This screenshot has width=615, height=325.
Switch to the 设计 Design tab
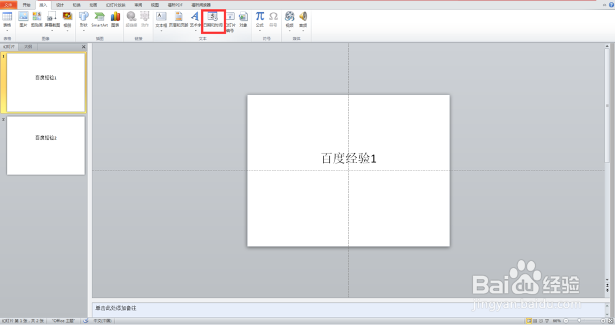click(60, 5)
